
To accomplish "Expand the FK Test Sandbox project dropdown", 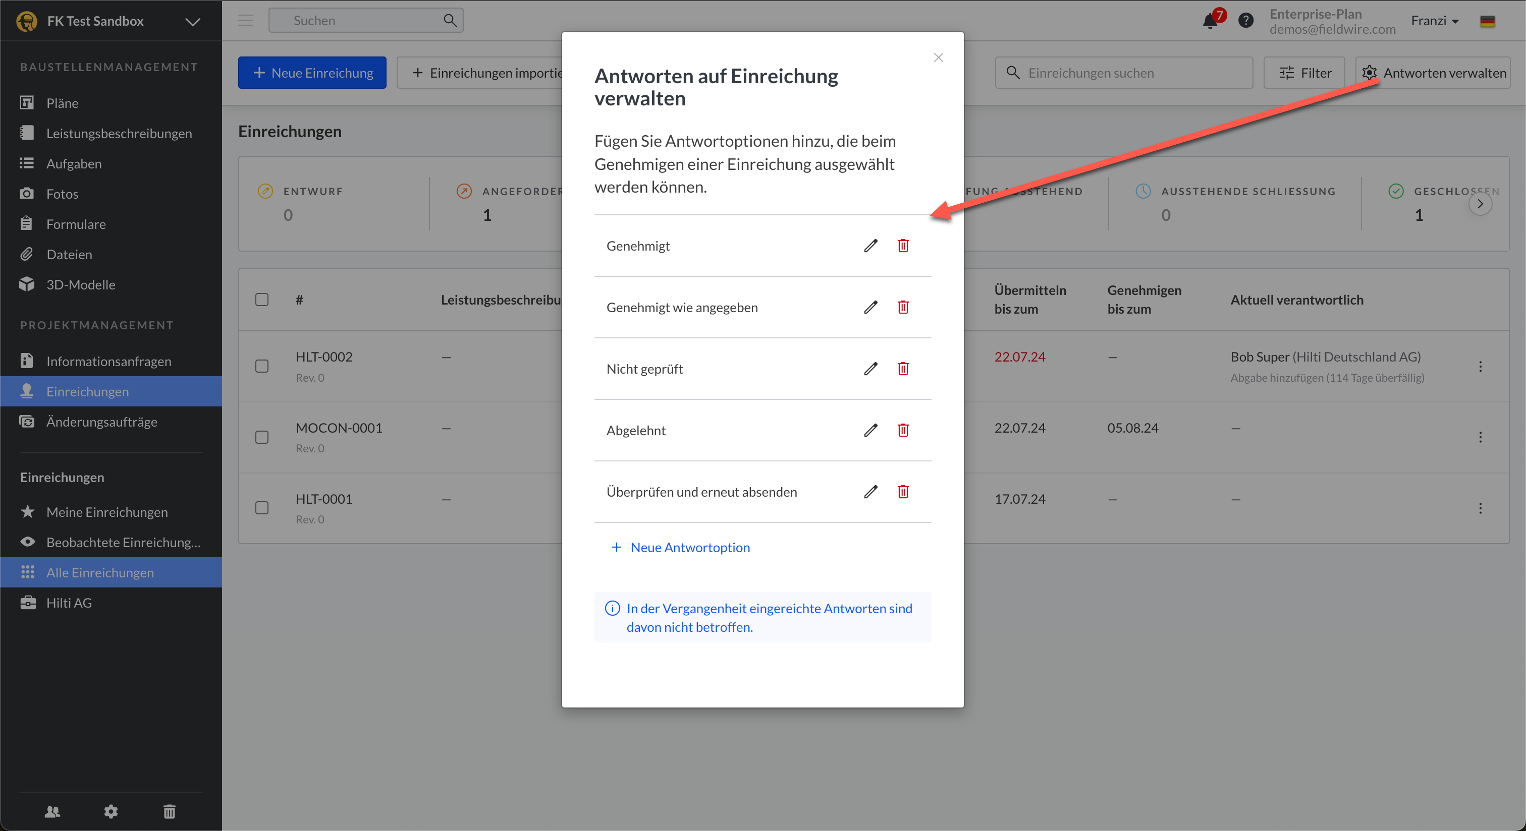I will (193, 22).
